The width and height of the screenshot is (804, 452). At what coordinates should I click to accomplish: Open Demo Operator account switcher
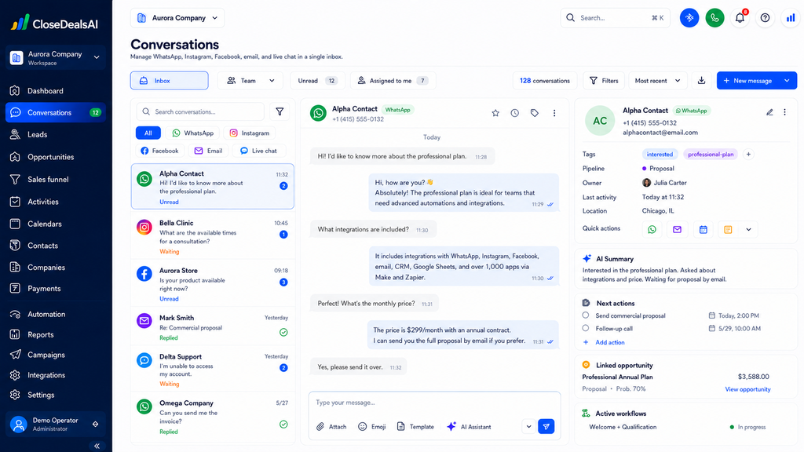coord(56,425)
